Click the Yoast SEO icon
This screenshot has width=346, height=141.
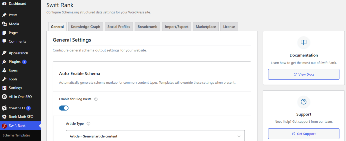(x=4, y=108)
